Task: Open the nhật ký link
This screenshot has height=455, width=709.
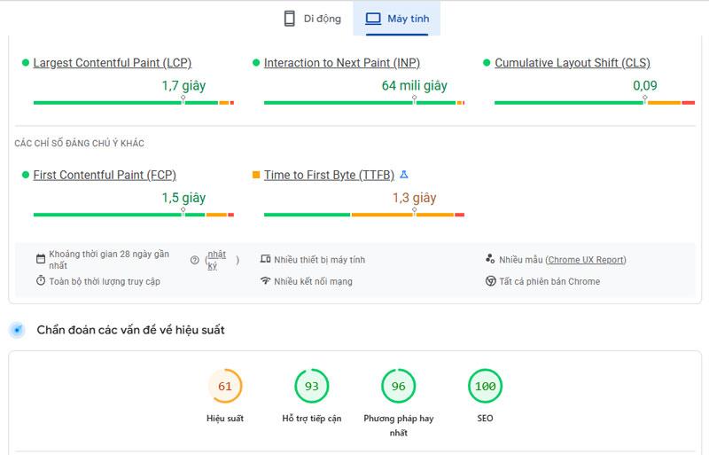Action: (216, 260)
